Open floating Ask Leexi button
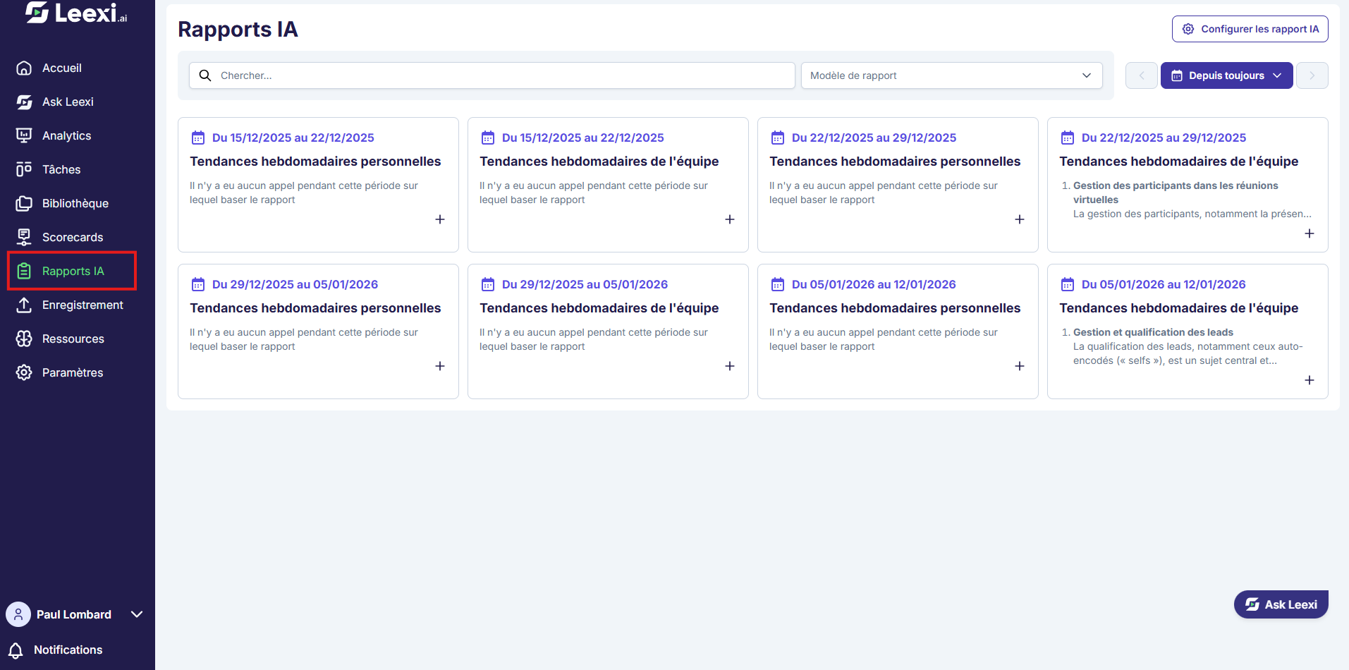Image resolution: width=1349 pixels, height=670 pixels. point(1281,604)
